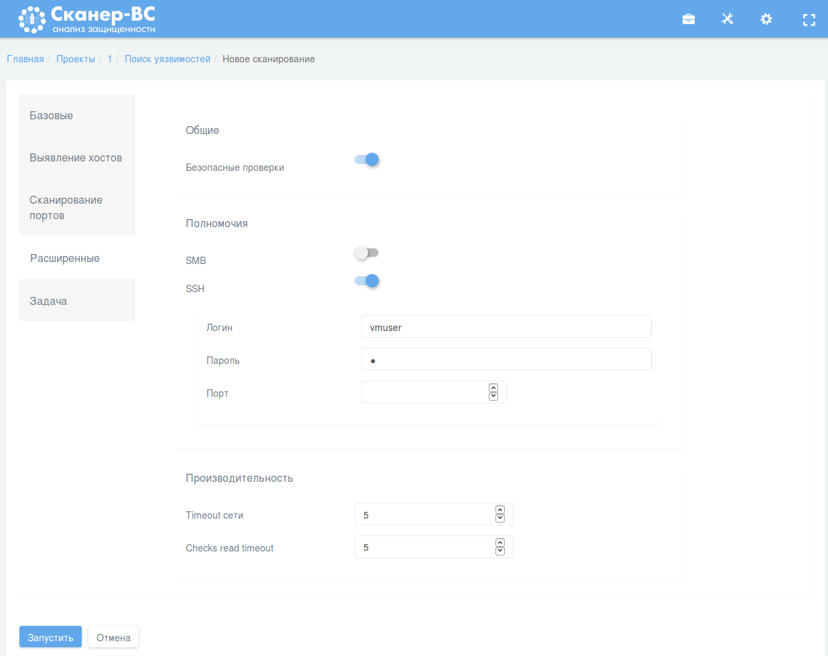Image resolution: width=828 pixels, height=656 pixels.
Task: Switch to the Базовые tab
Action: [x=77, y=115]
